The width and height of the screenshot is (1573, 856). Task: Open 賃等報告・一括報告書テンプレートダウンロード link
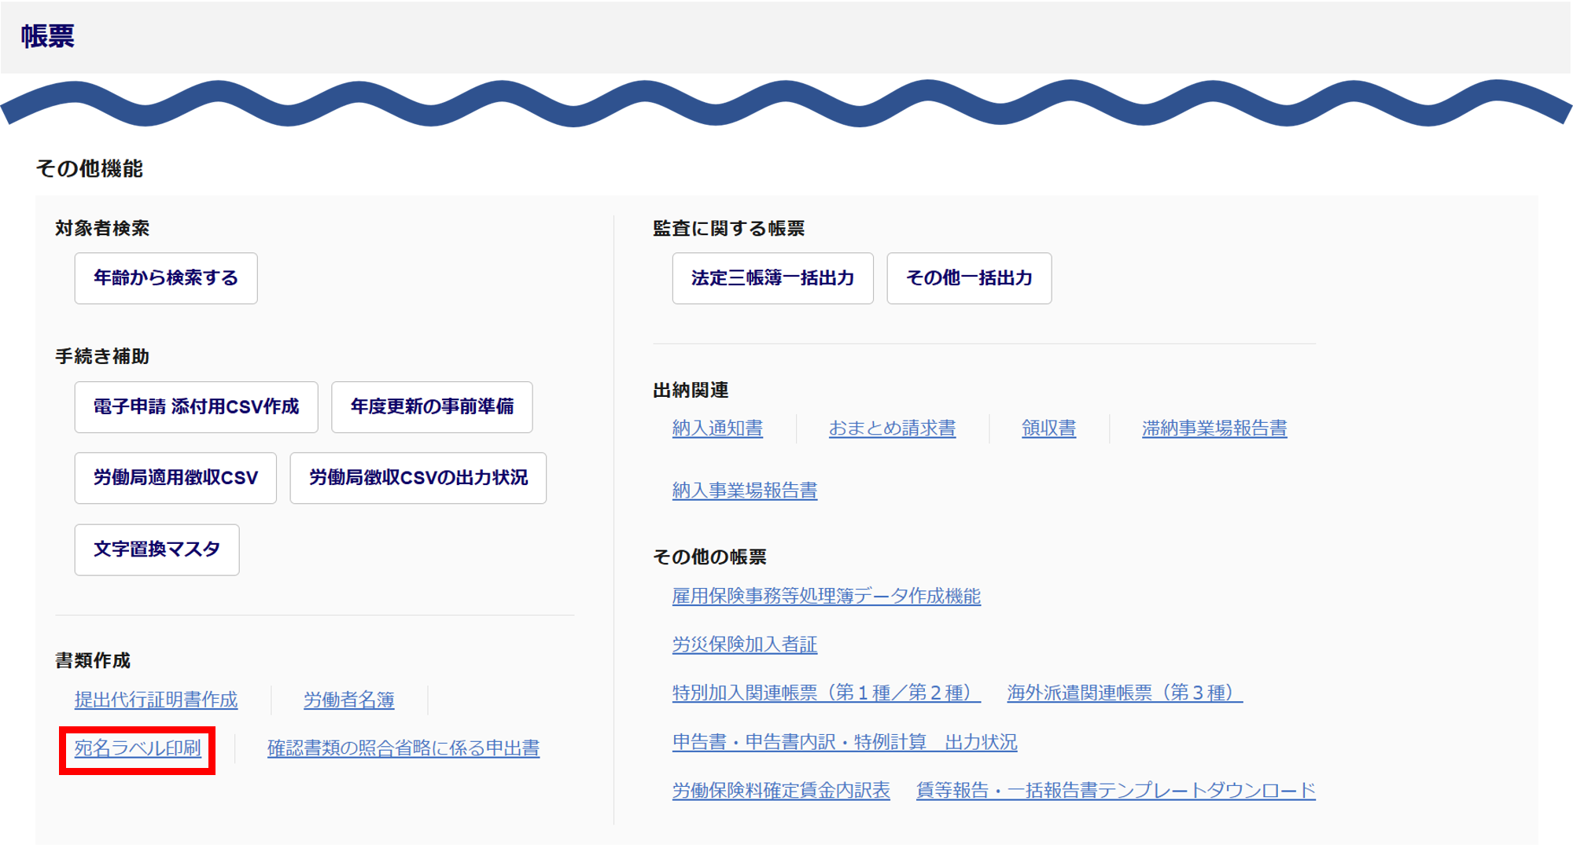(x=1115, y=791)
